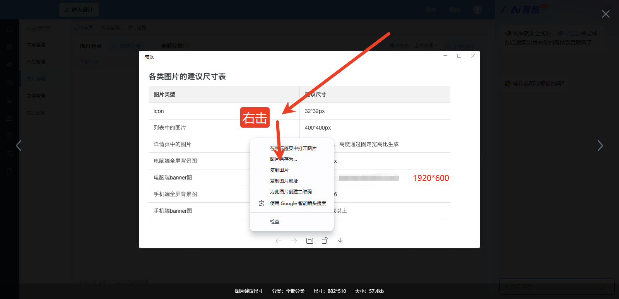Click the icon row label
Screen dimensions: 619x299
159,111
